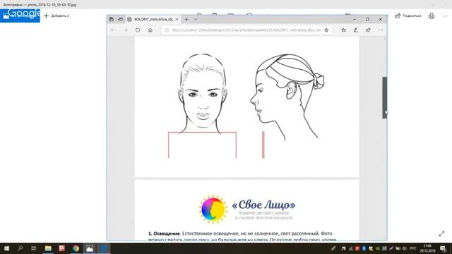The image size is (452, 254).
Task: Open a new tab in Edge
Action: click(186, 19)
